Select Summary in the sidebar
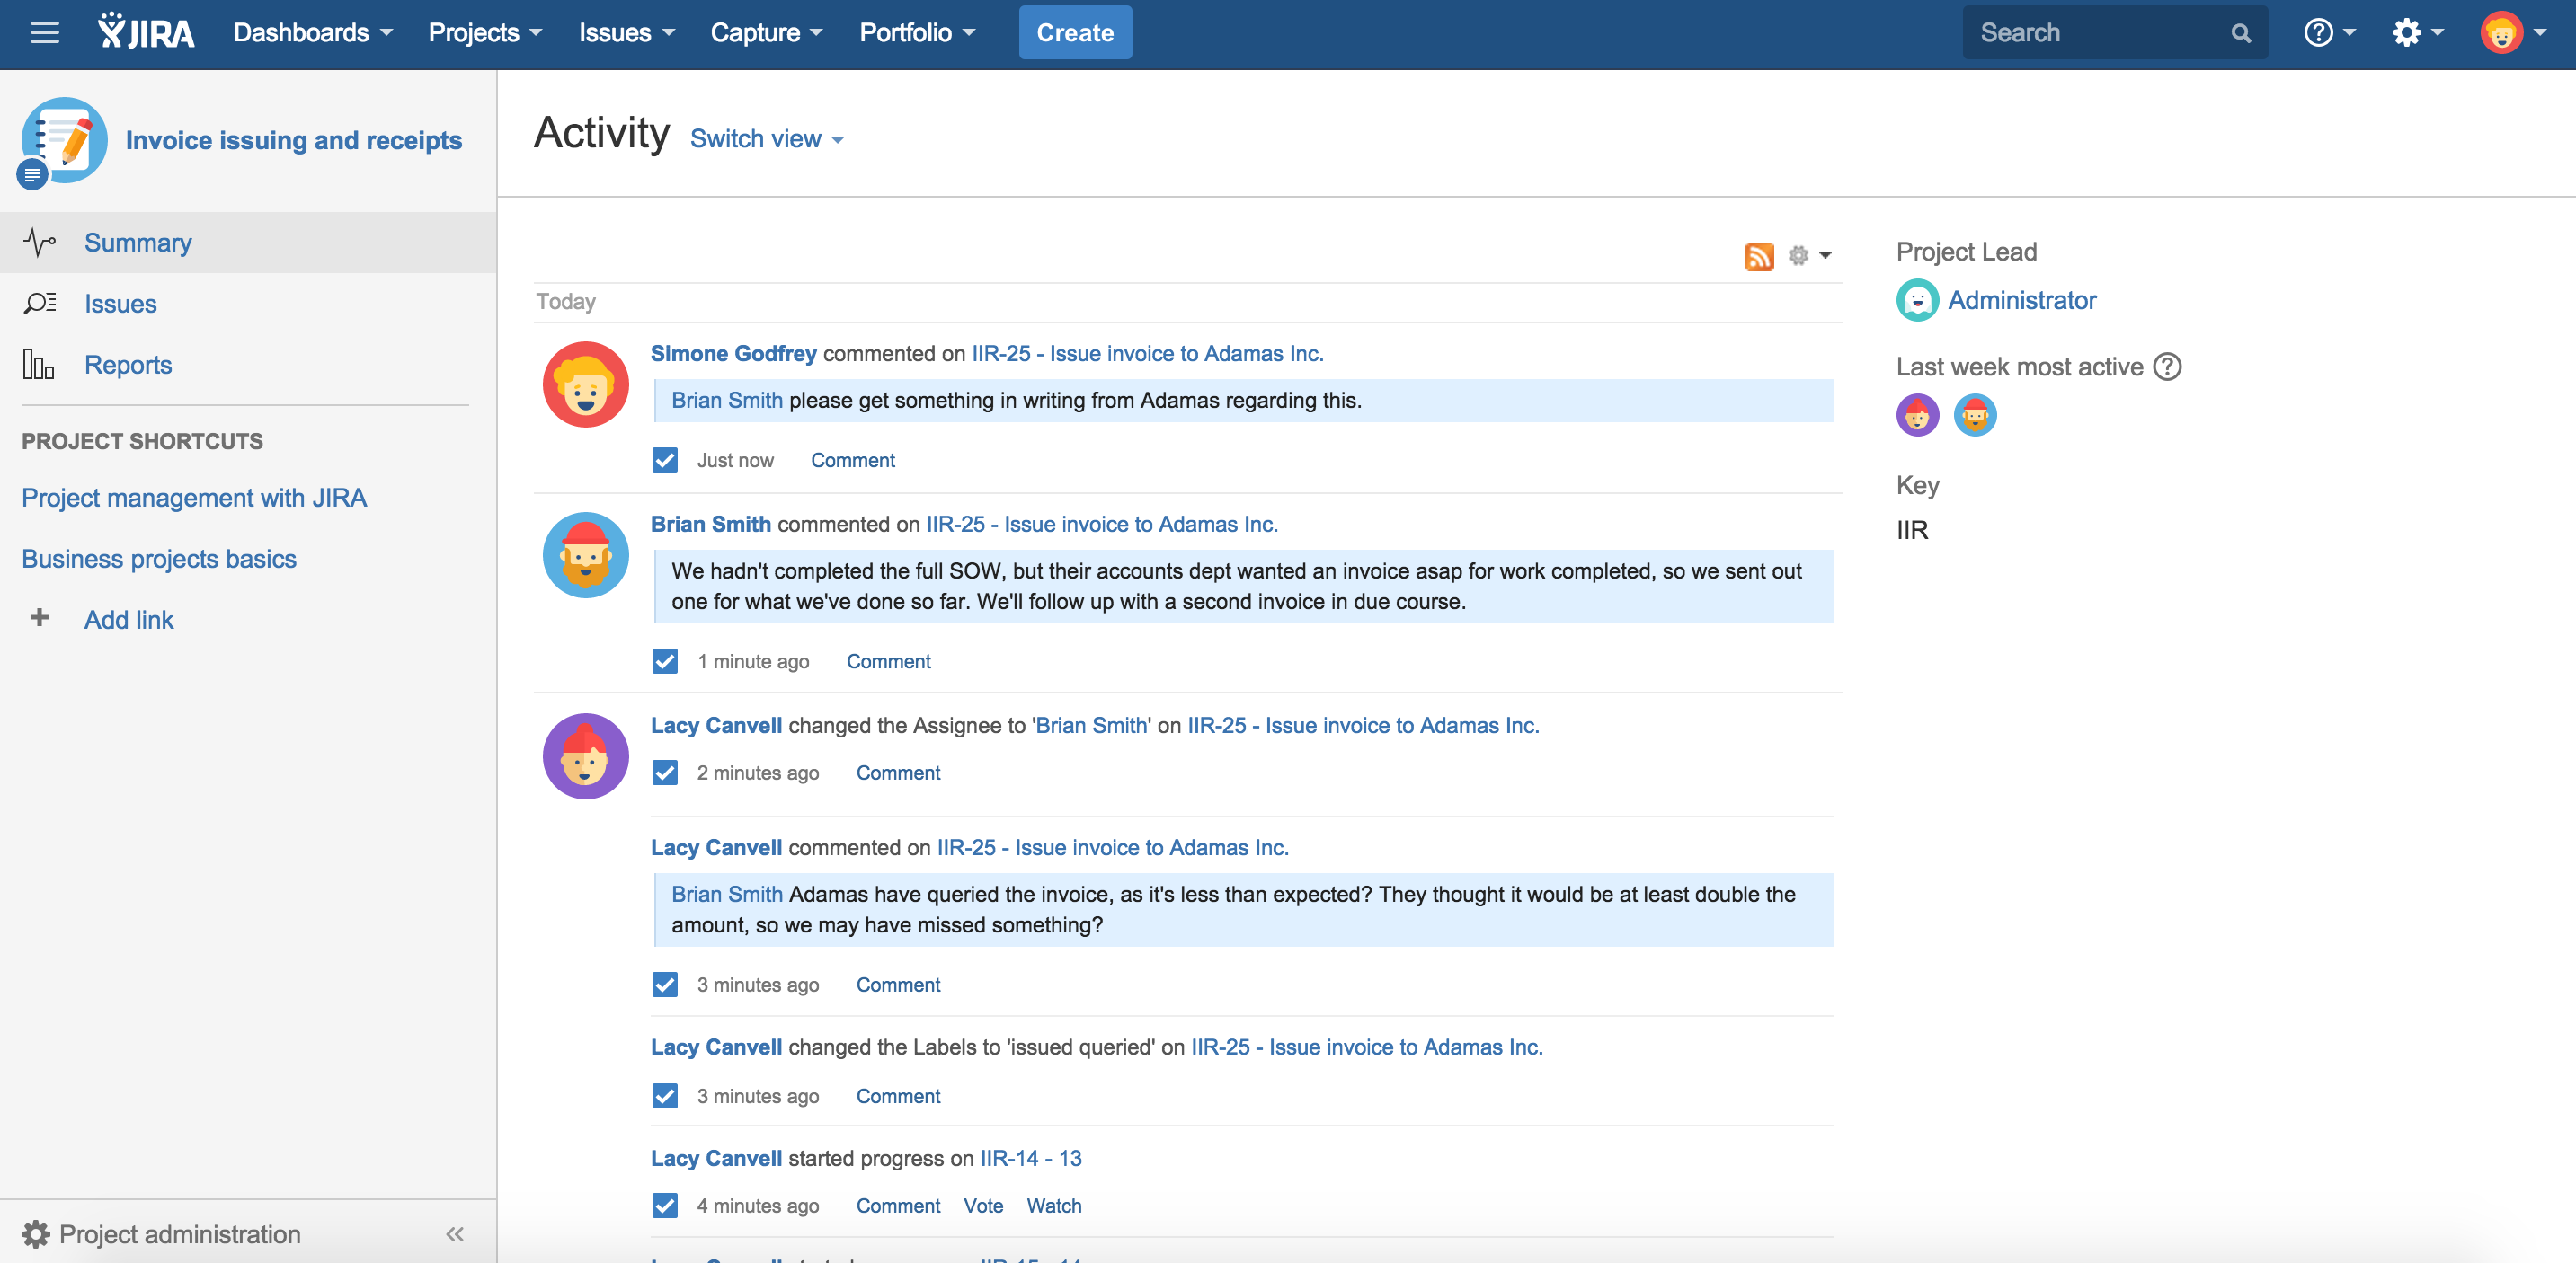This screenshot has width=2576, height=1263. click(248, 242)
